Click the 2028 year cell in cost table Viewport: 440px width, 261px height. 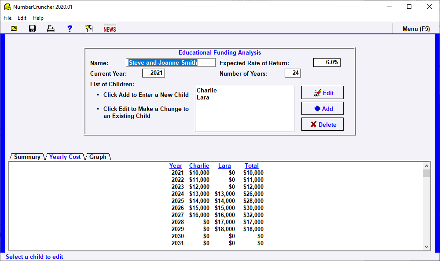(178, 222)
